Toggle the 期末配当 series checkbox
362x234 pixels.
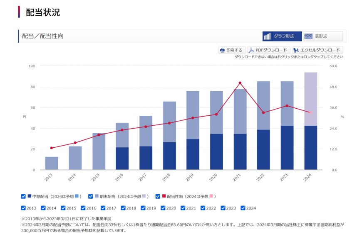pyautogui.click(x=91, y=196)
